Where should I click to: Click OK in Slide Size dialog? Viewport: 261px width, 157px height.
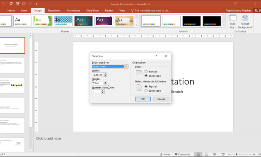tap(143, 99)
